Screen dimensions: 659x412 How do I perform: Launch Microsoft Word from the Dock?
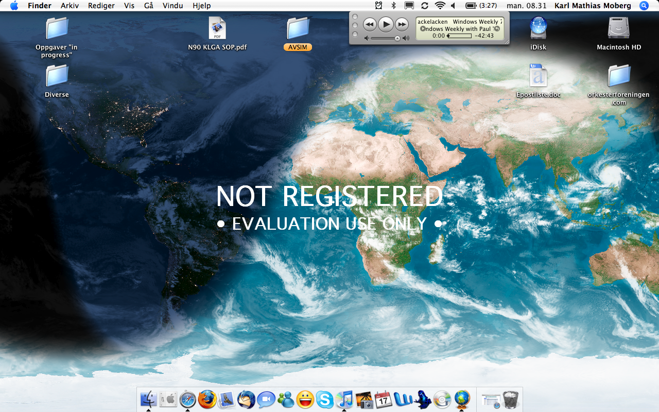click(x=403, y=399)
